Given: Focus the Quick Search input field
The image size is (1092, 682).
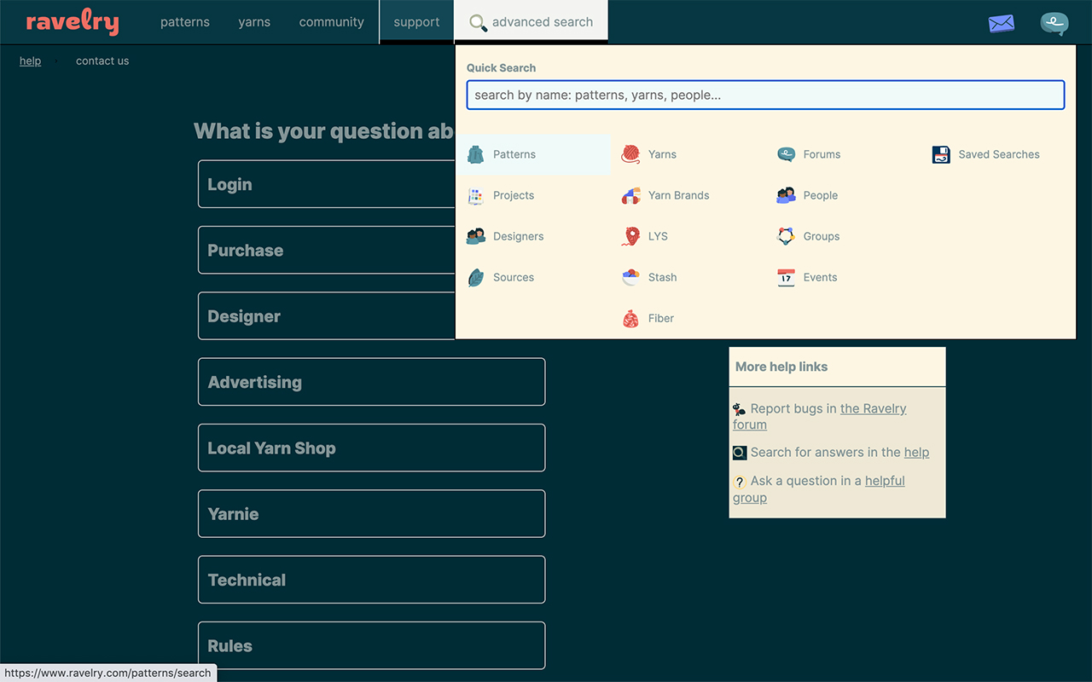Looking at the screenshot, I should pos(765,95).
